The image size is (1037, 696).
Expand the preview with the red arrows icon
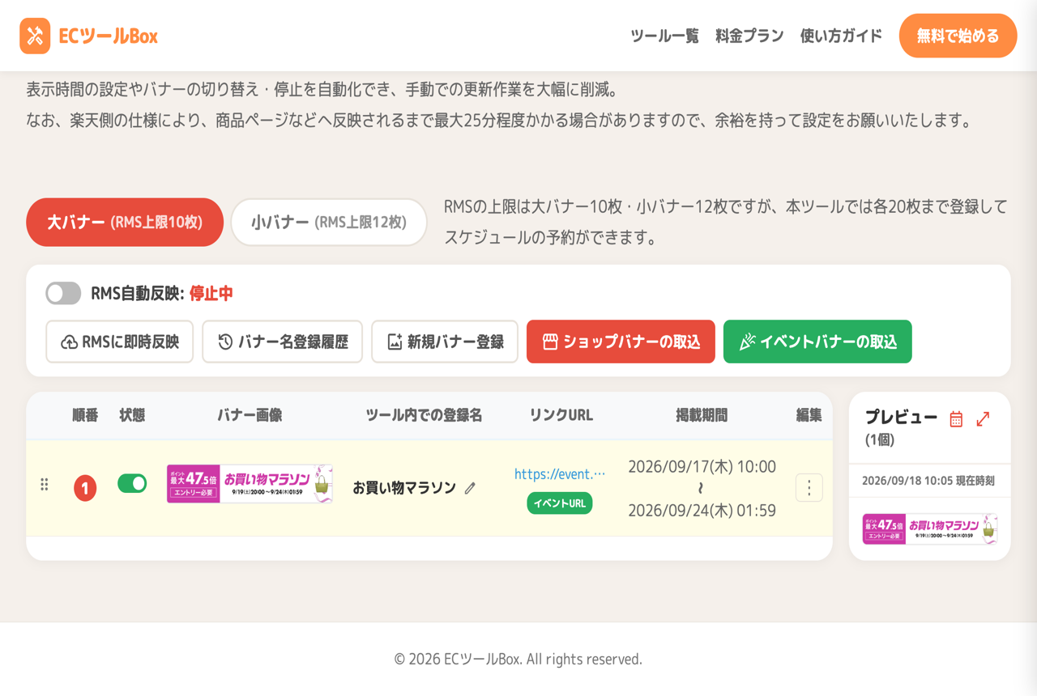pyautogui.click(x=983, y=419)
